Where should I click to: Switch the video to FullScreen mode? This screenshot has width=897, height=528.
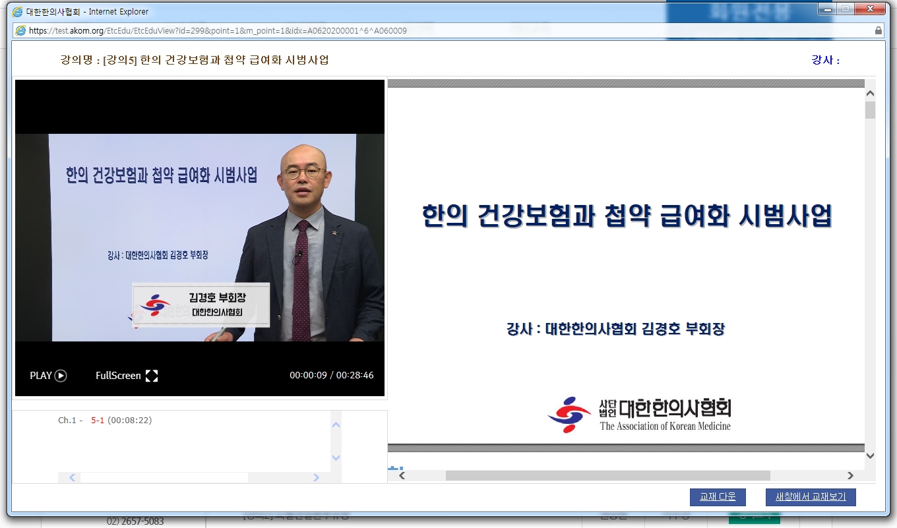click(125, 375)
